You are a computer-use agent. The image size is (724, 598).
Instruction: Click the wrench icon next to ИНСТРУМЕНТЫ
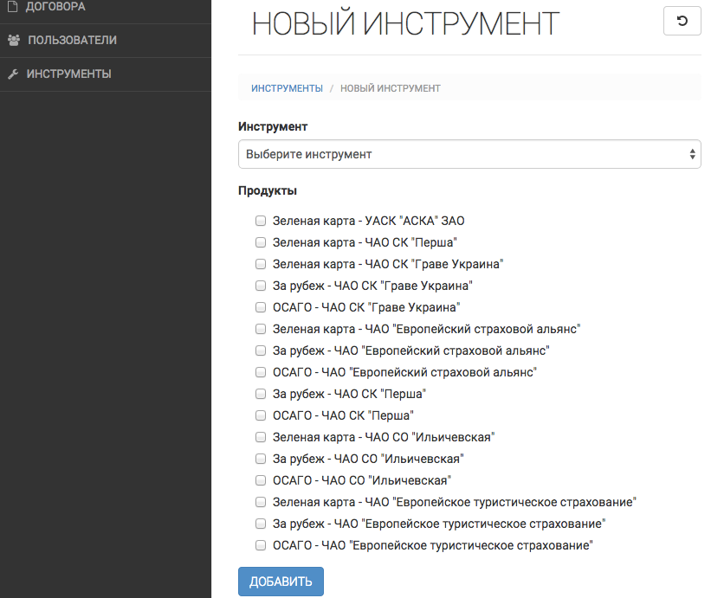12,74
